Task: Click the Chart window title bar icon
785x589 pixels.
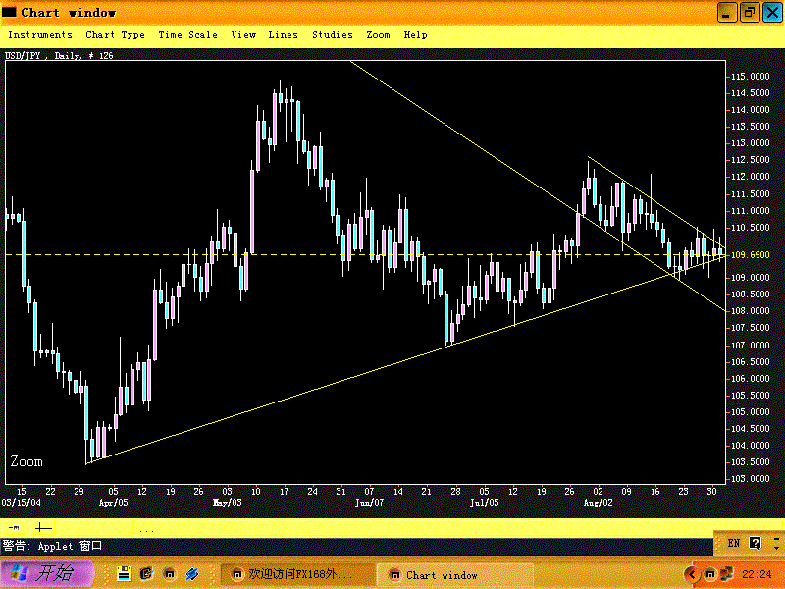Action: [10, 12]
